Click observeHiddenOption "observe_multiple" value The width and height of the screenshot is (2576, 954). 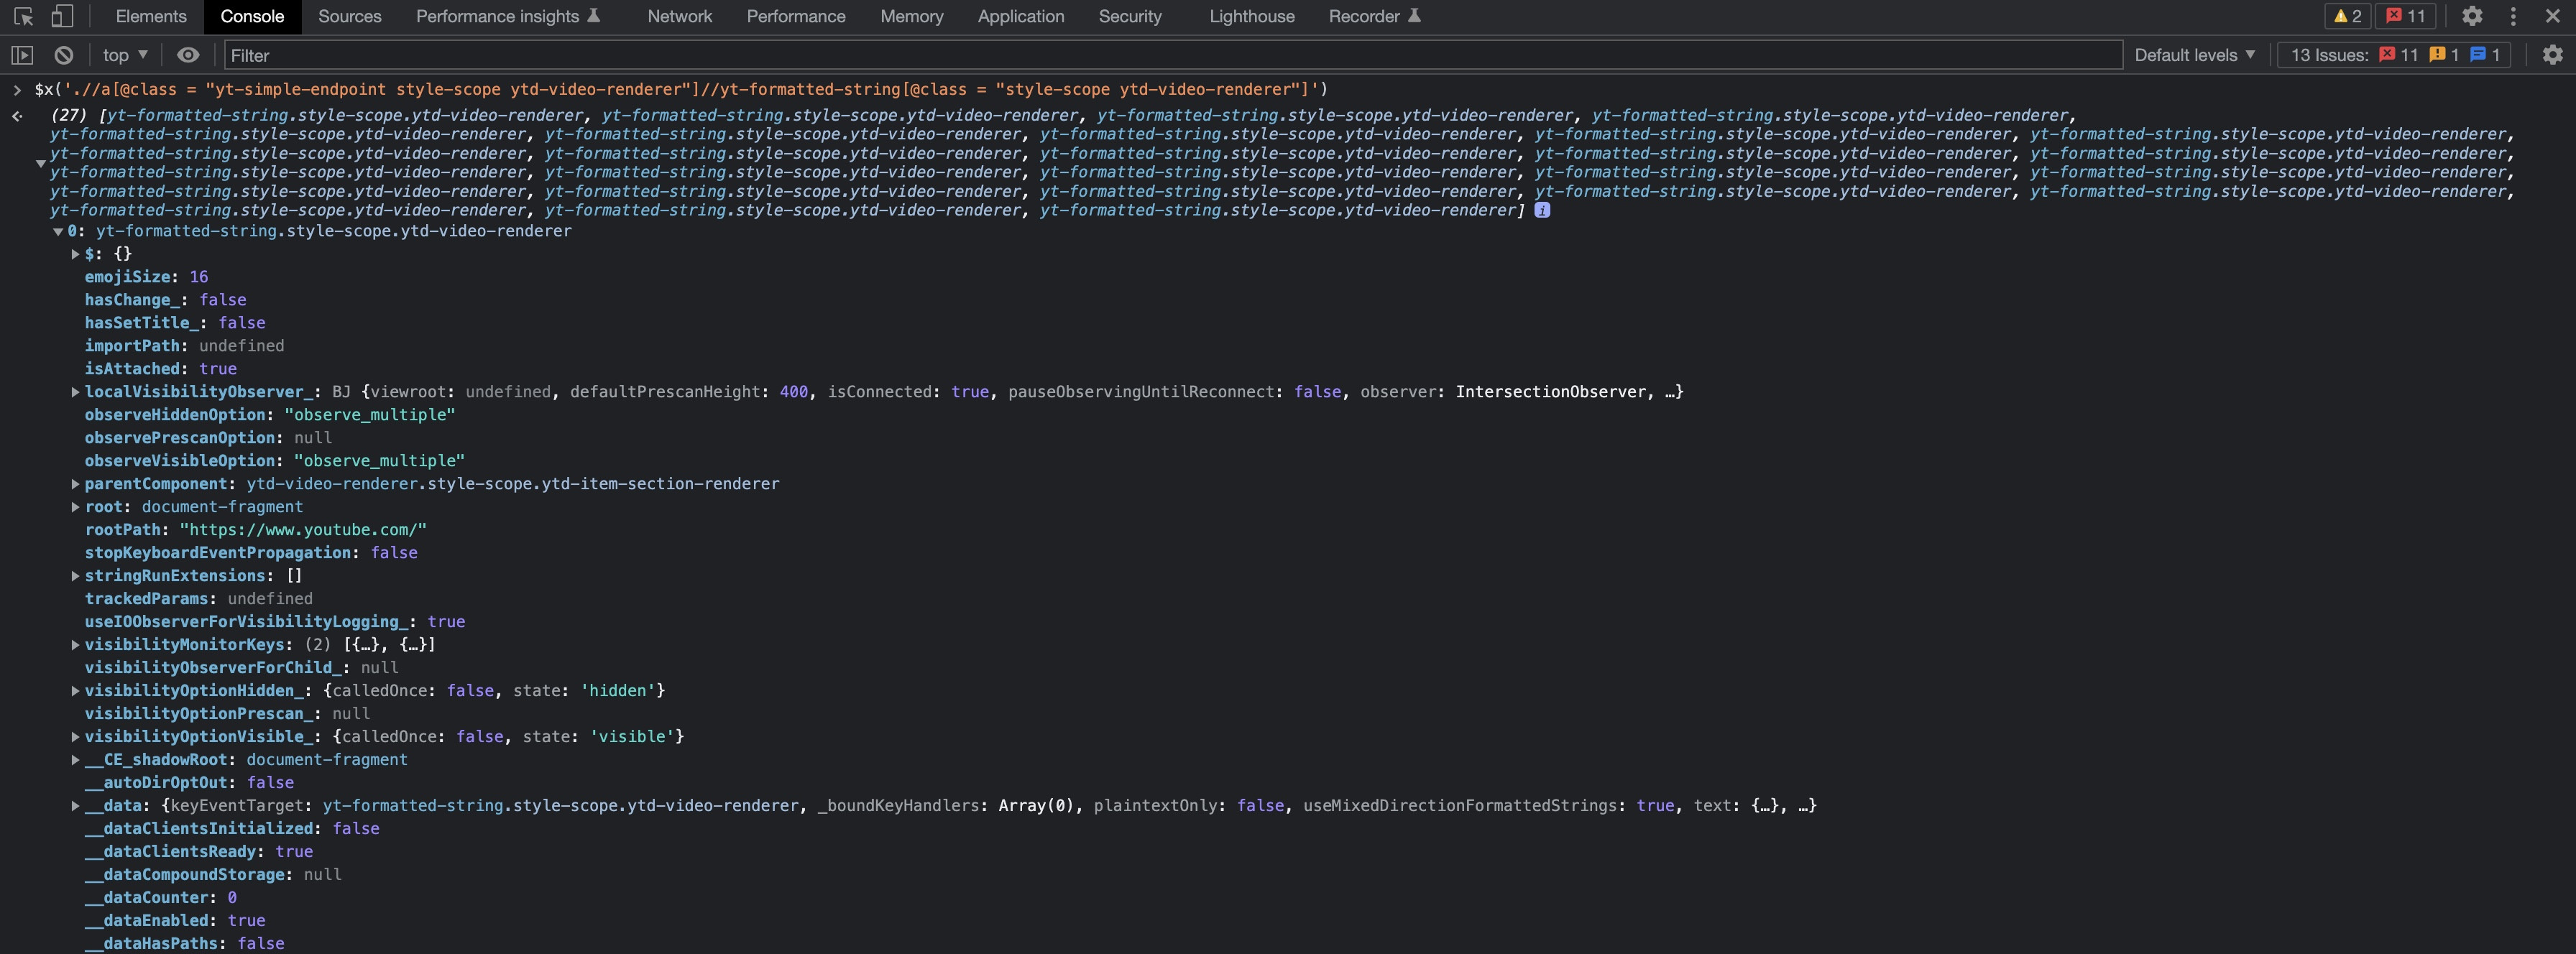[370, 415]
